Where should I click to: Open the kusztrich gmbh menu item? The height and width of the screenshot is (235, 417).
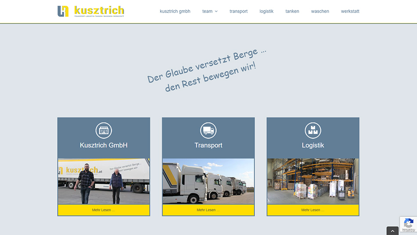[175, 11]
